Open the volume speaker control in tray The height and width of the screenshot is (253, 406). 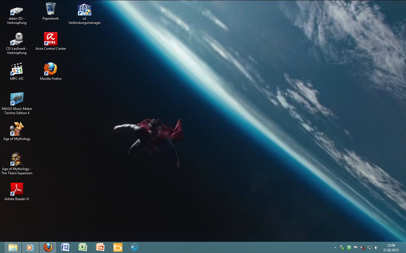click(376, 248)
